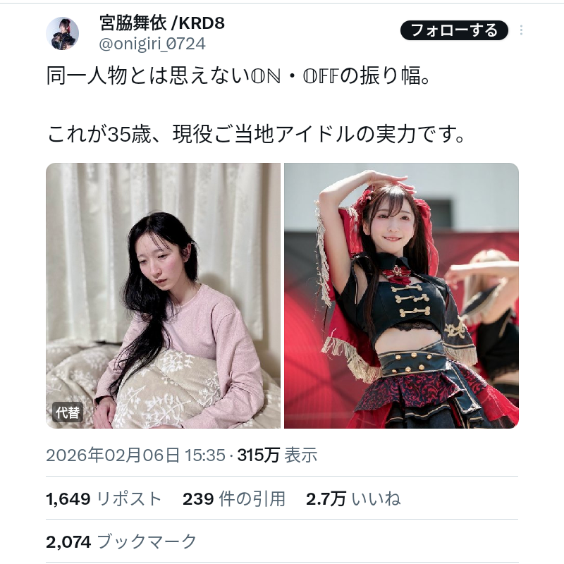564x564 pixels.
Task: Open the left photo with pink sweater
Action: (163, 295)
